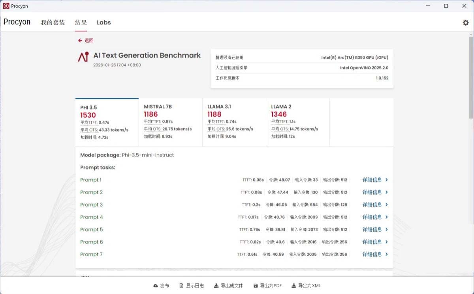
Task: Expand details chevron for Prompt 3
Action: click(387, 205)
